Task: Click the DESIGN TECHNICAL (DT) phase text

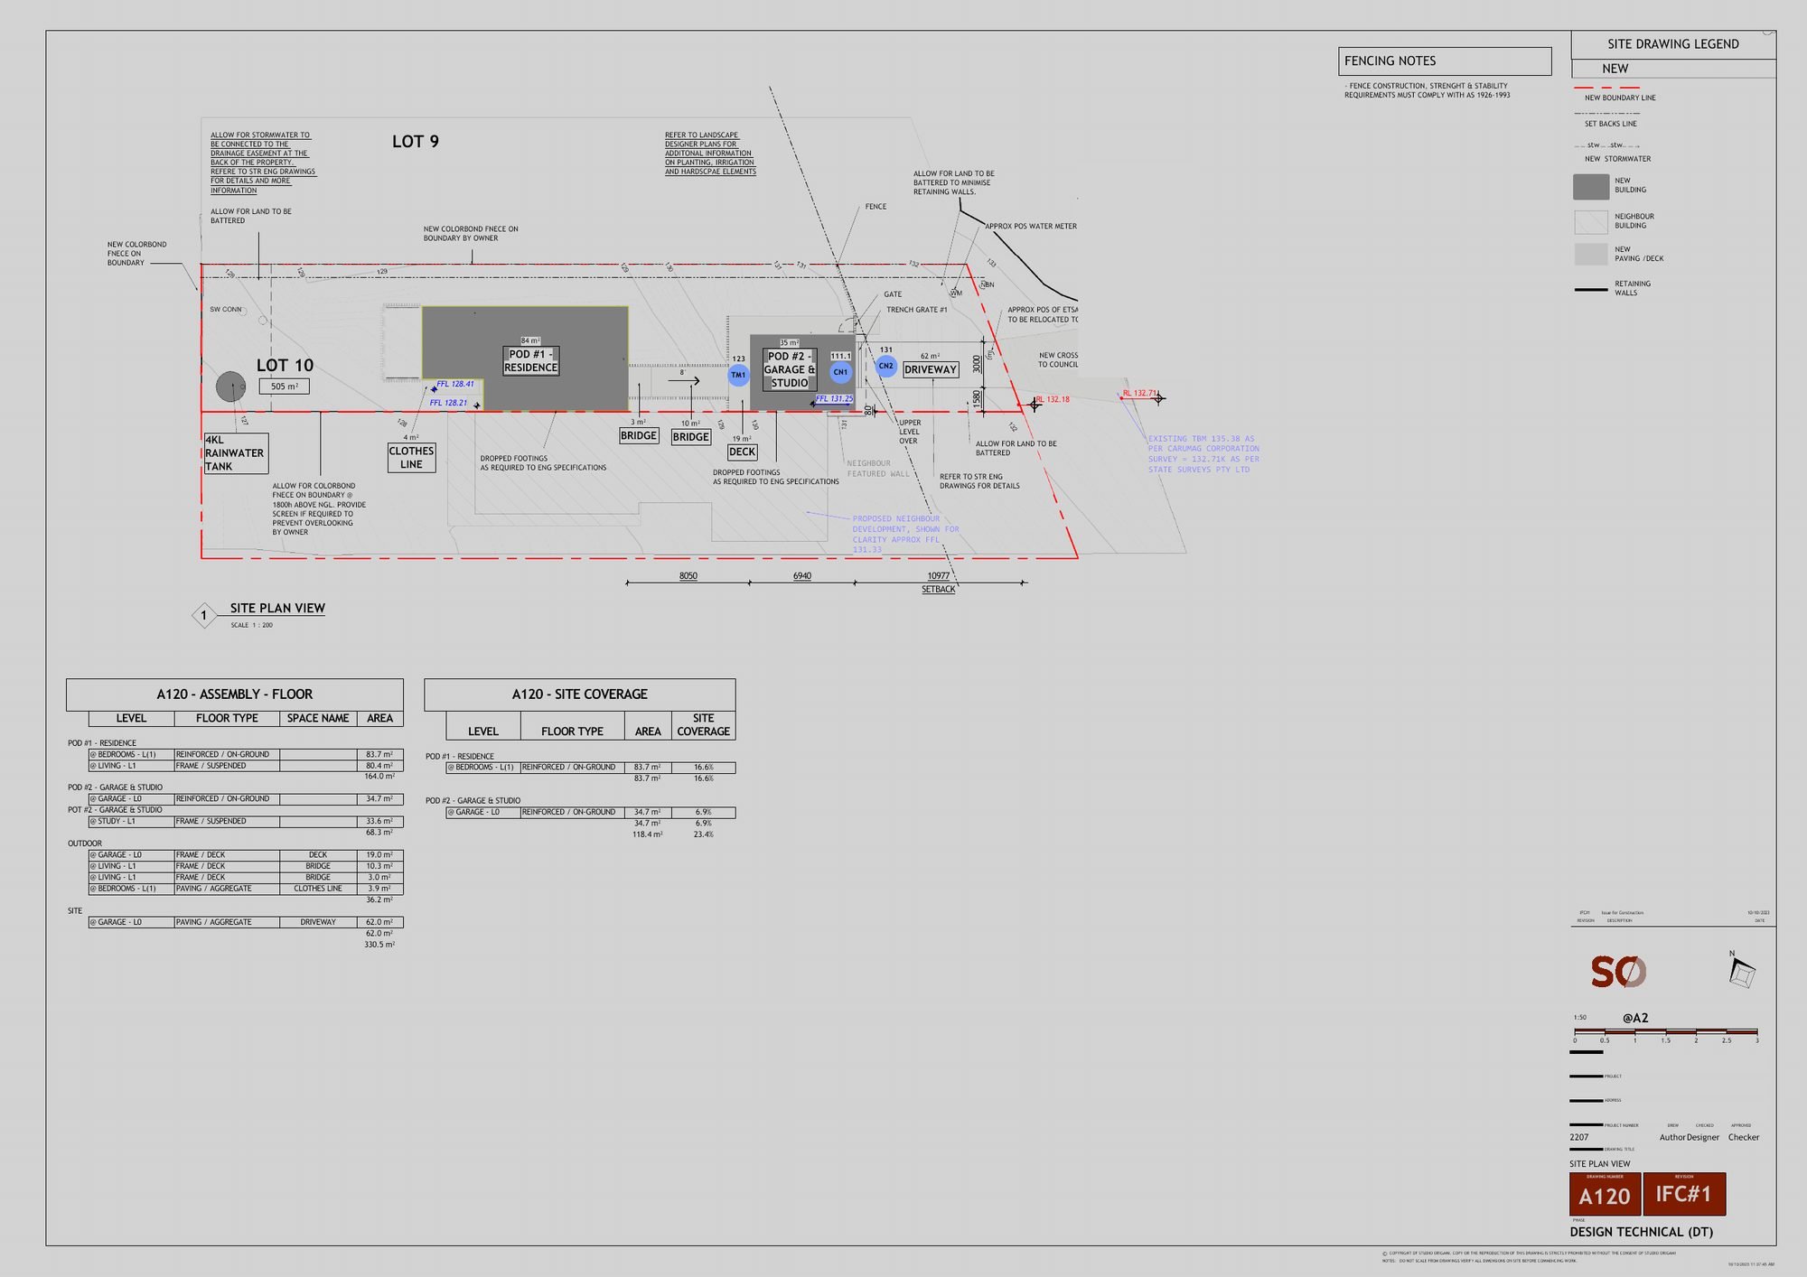Action: click(1641, 1233)
